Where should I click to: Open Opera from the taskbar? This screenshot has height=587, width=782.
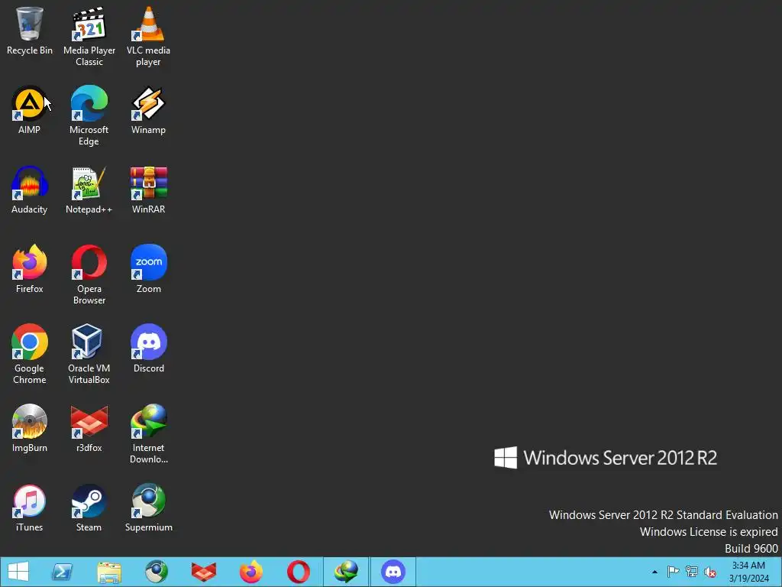point(299,572)
